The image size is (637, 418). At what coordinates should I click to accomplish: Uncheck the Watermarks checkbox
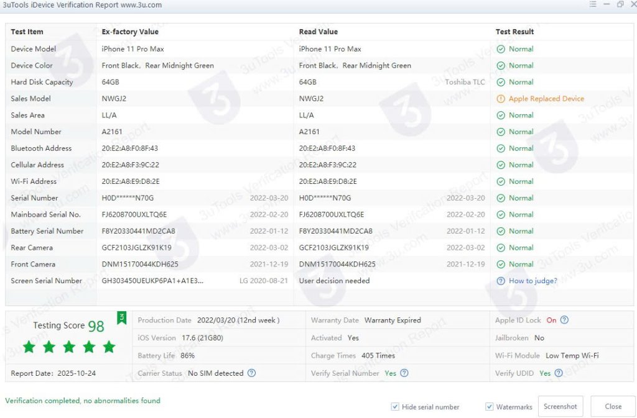coord(490,407)
